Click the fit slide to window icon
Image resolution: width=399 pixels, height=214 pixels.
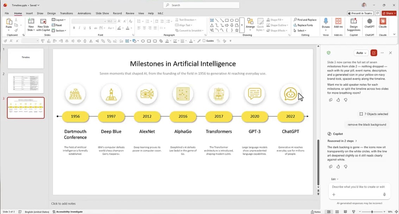[396, 212]
